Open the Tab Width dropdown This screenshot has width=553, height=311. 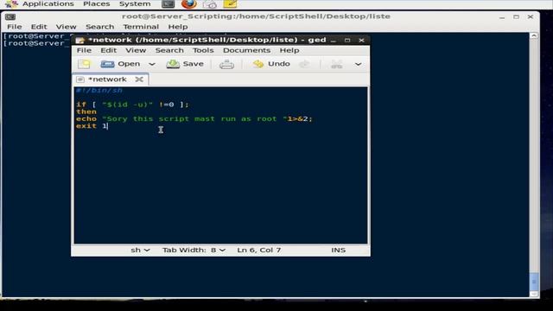pyautogui.click(x=194, y=250)
